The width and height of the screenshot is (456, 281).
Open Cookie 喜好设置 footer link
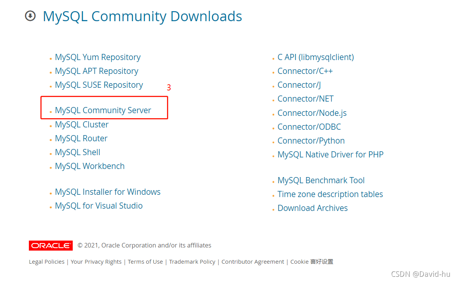click(x=312, y=262)
